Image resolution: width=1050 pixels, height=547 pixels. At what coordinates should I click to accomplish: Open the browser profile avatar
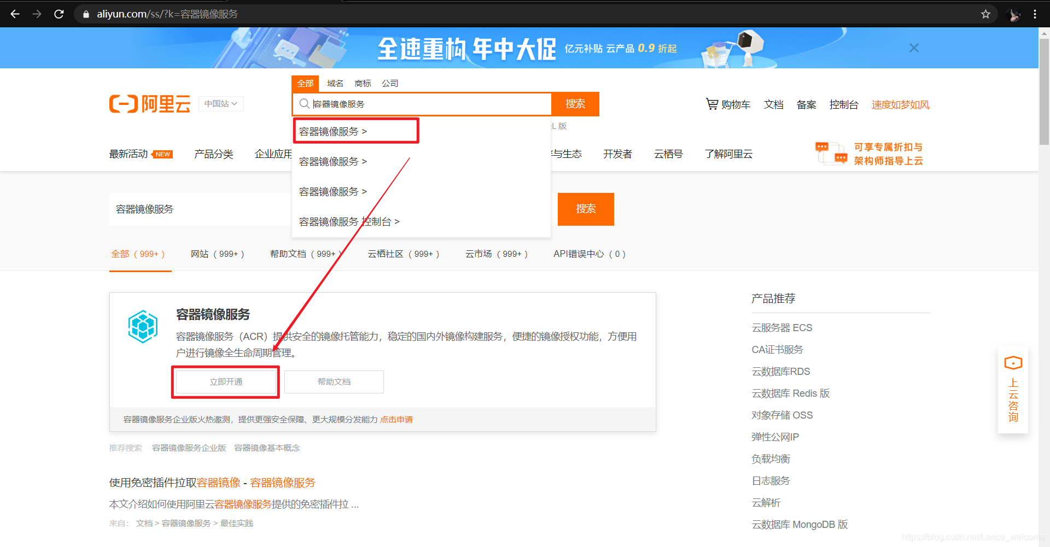(x=1014, y=14)
